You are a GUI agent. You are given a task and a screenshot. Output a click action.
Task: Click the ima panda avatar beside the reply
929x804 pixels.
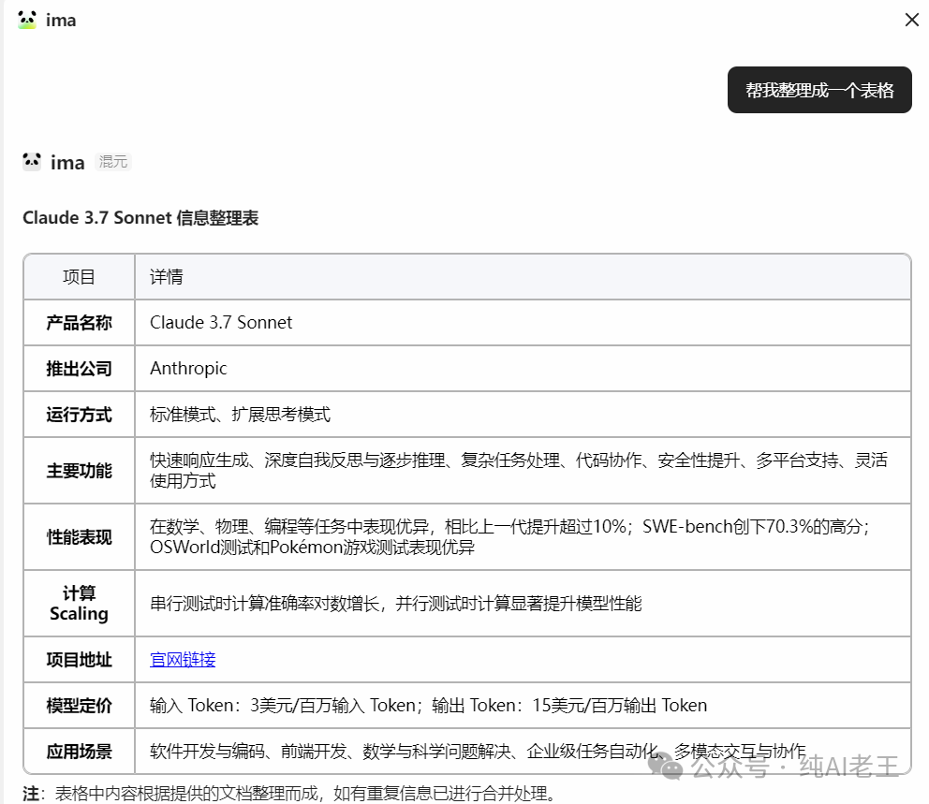32,162
